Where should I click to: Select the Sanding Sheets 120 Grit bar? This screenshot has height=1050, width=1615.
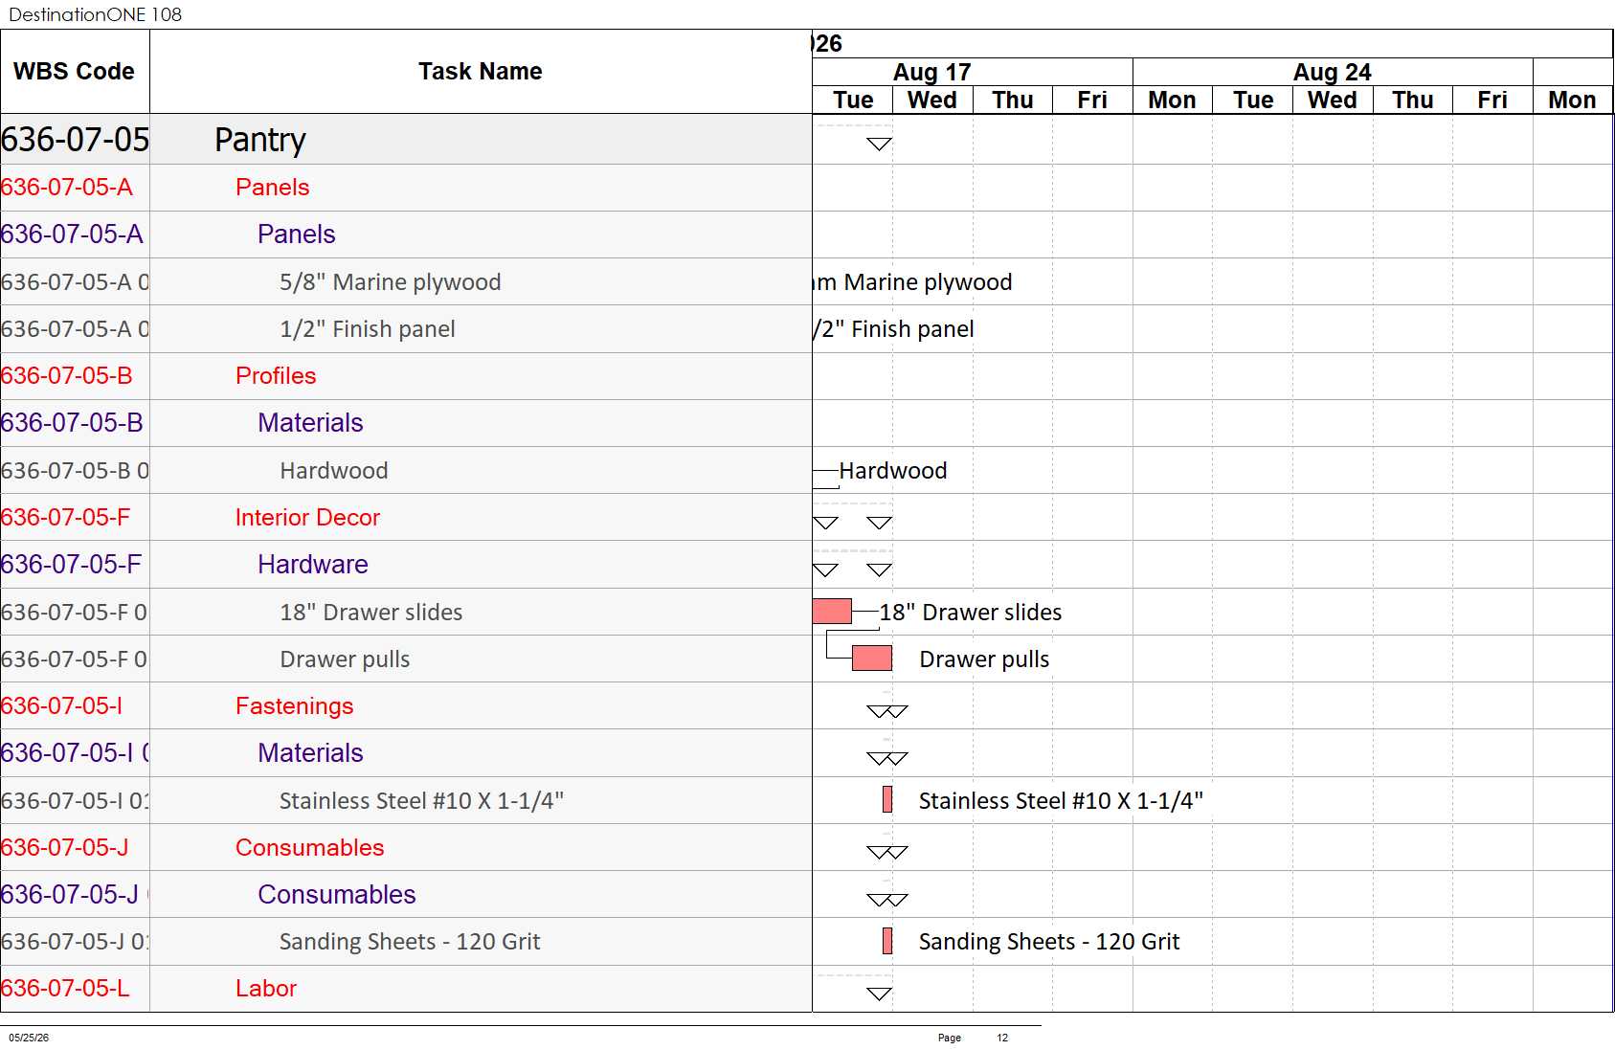click(887, 942)
